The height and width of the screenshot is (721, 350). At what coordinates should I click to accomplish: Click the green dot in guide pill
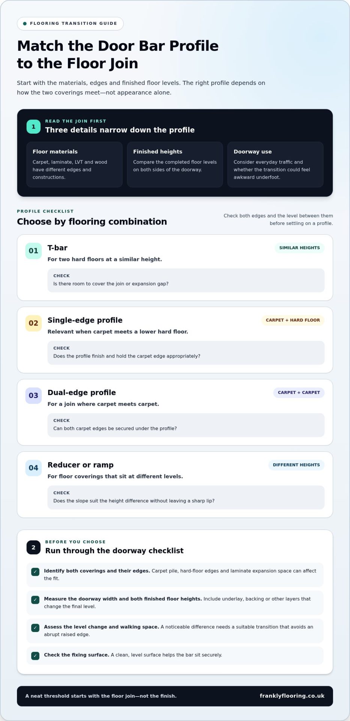coord(25,24)
